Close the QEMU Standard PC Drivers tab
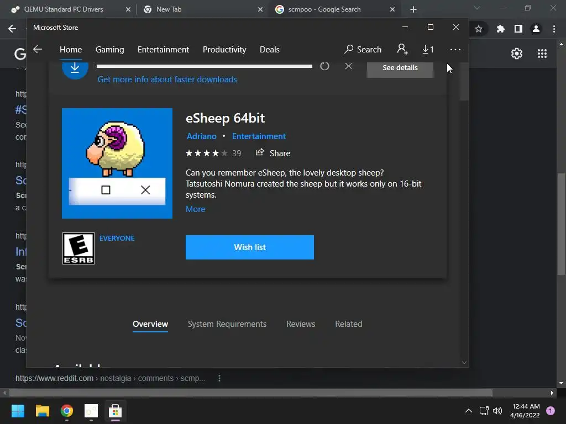Screen dimensions: 566x424 128,9
